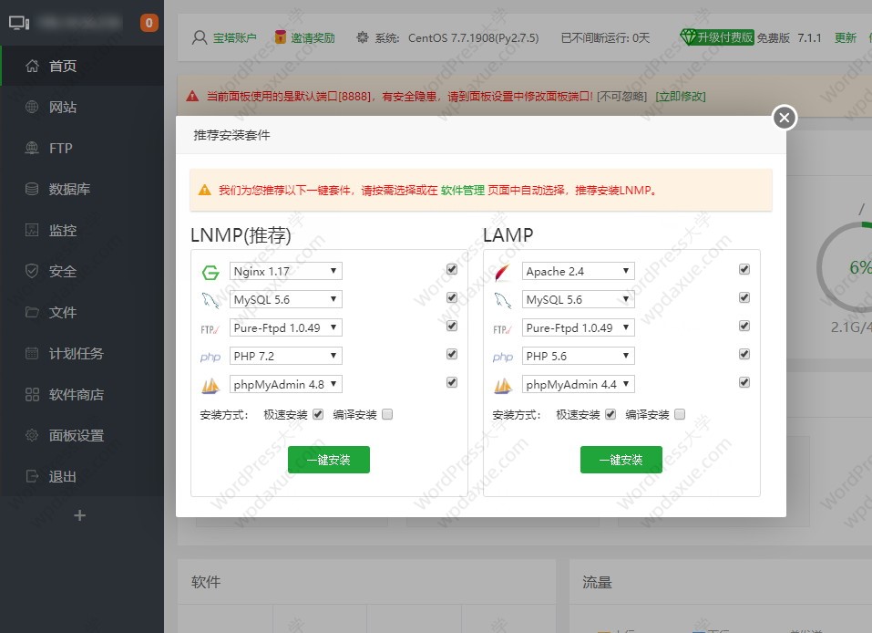The image size is (872, 633).
Task: Click the gear icon beside 面板设置
Action: (32, 435)
